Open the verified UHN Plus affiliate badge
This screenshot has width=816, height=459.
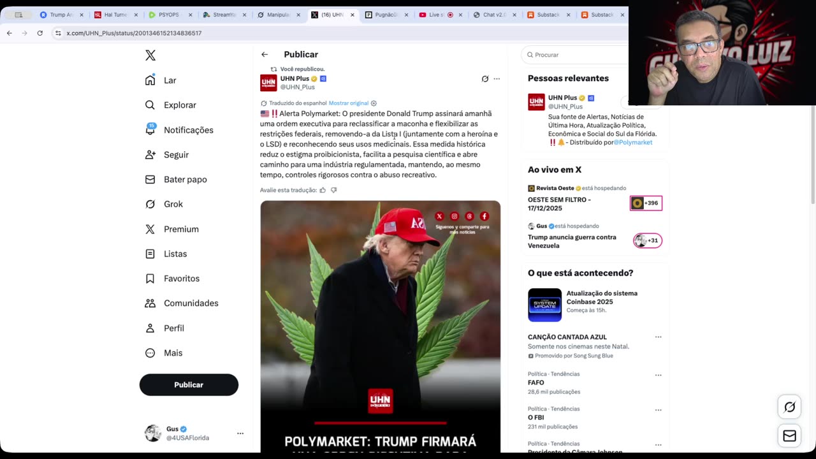tap(323, 79)
